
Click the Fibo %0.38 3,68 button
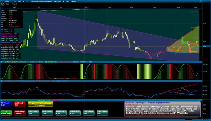point(34,113)
